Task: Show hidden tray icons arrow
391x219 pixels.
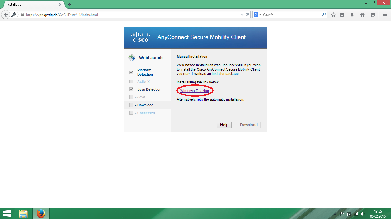Action: tap(335, 214)
